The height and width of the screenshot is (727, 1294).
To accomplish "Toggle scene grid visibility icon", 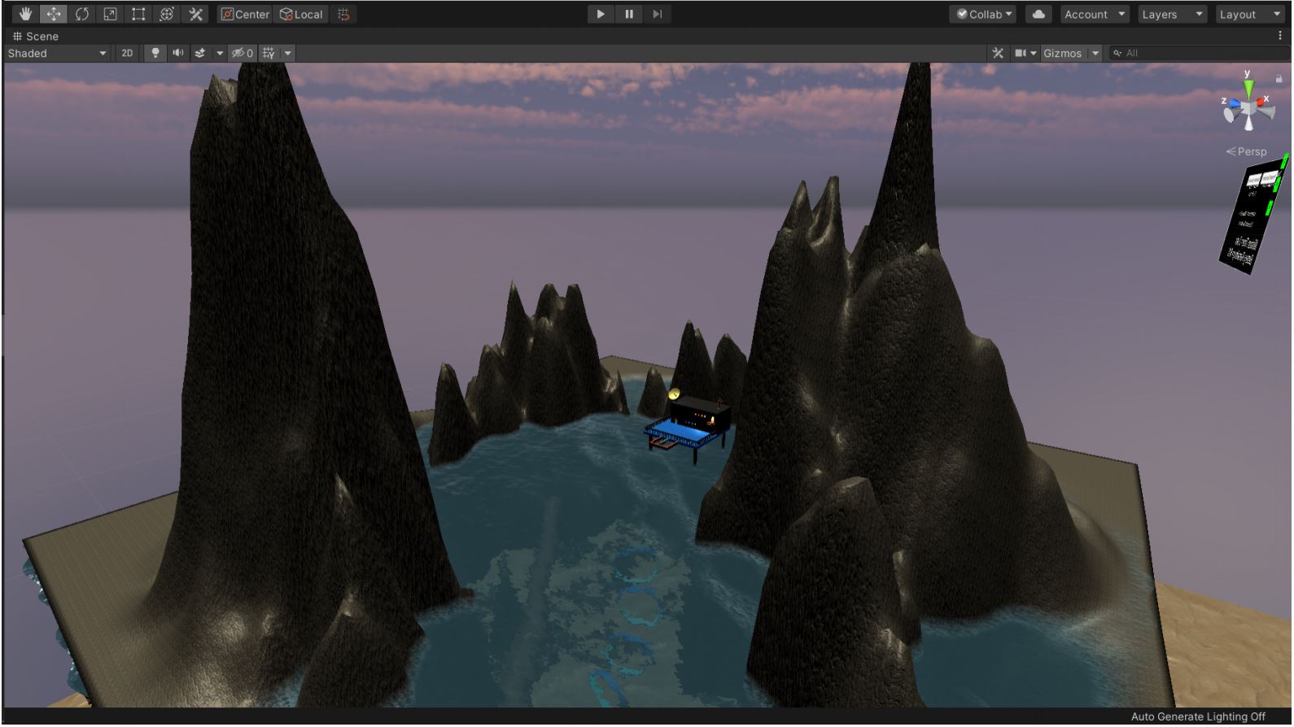I will 269,53.
